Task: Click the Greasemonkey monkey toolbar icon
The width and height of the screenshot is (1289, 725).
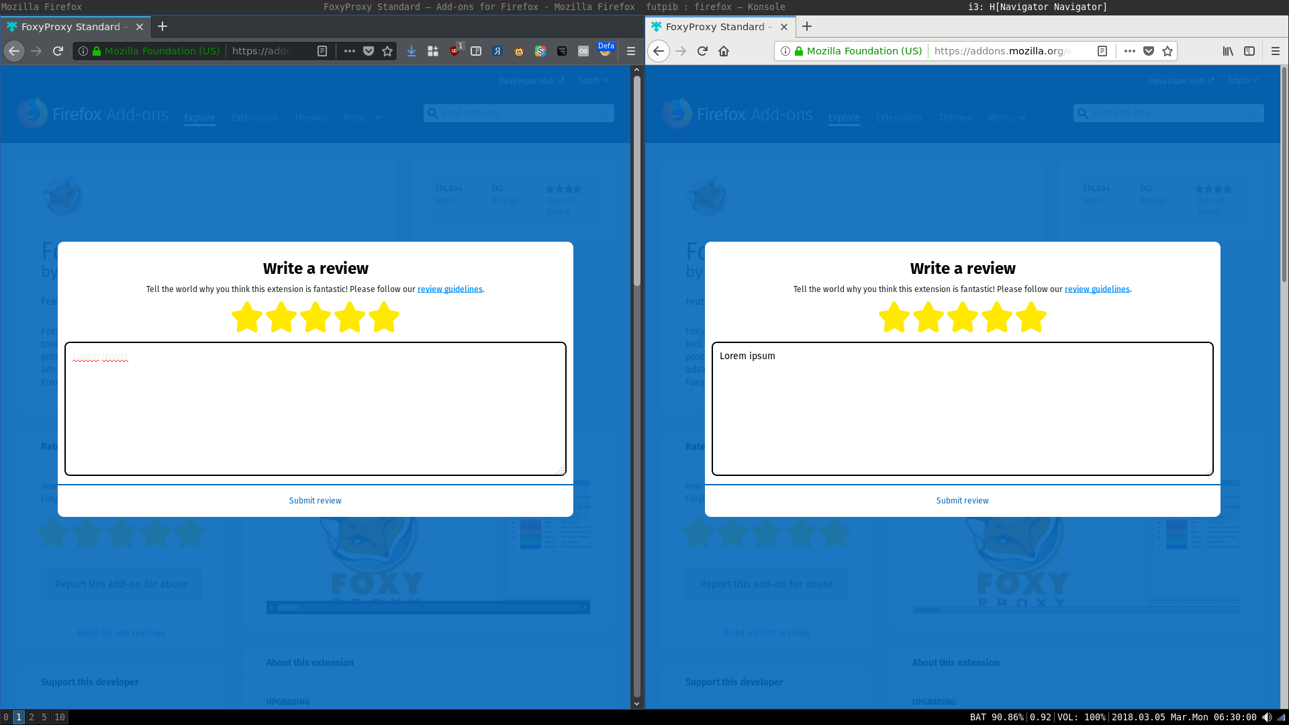Action: (x=519, y=51)
